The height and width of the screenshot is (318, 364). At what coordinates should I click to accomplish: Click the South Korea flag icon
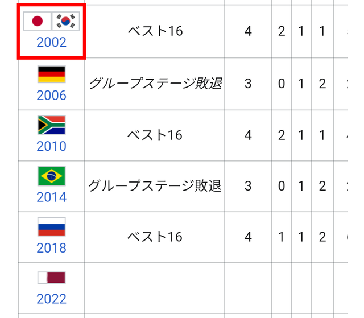click(x=66, y=22)
